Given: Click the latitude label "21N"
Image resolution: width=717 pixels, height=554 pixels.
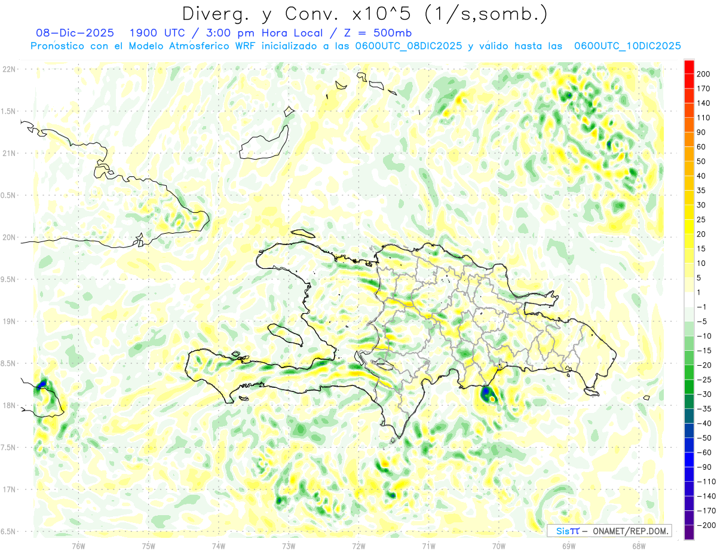Looking at the screenshot, I should point(8,154).
